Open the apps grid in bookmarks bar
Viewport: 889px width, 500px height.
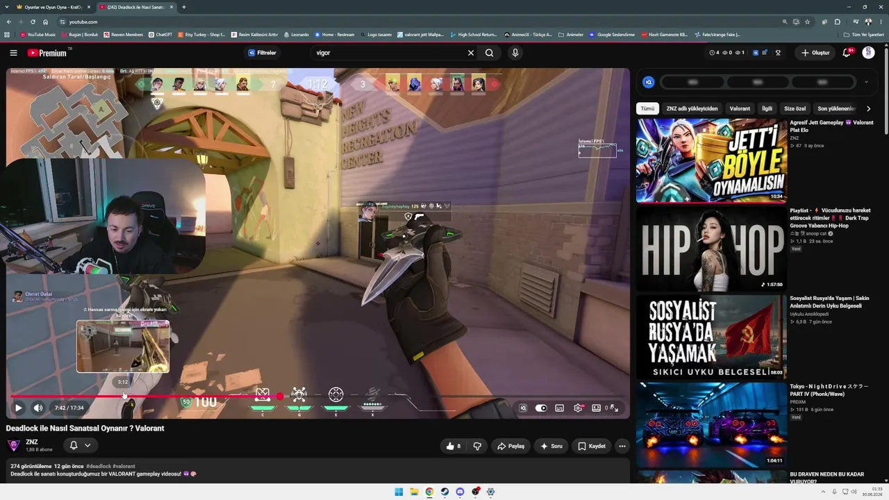pos(7,34)
